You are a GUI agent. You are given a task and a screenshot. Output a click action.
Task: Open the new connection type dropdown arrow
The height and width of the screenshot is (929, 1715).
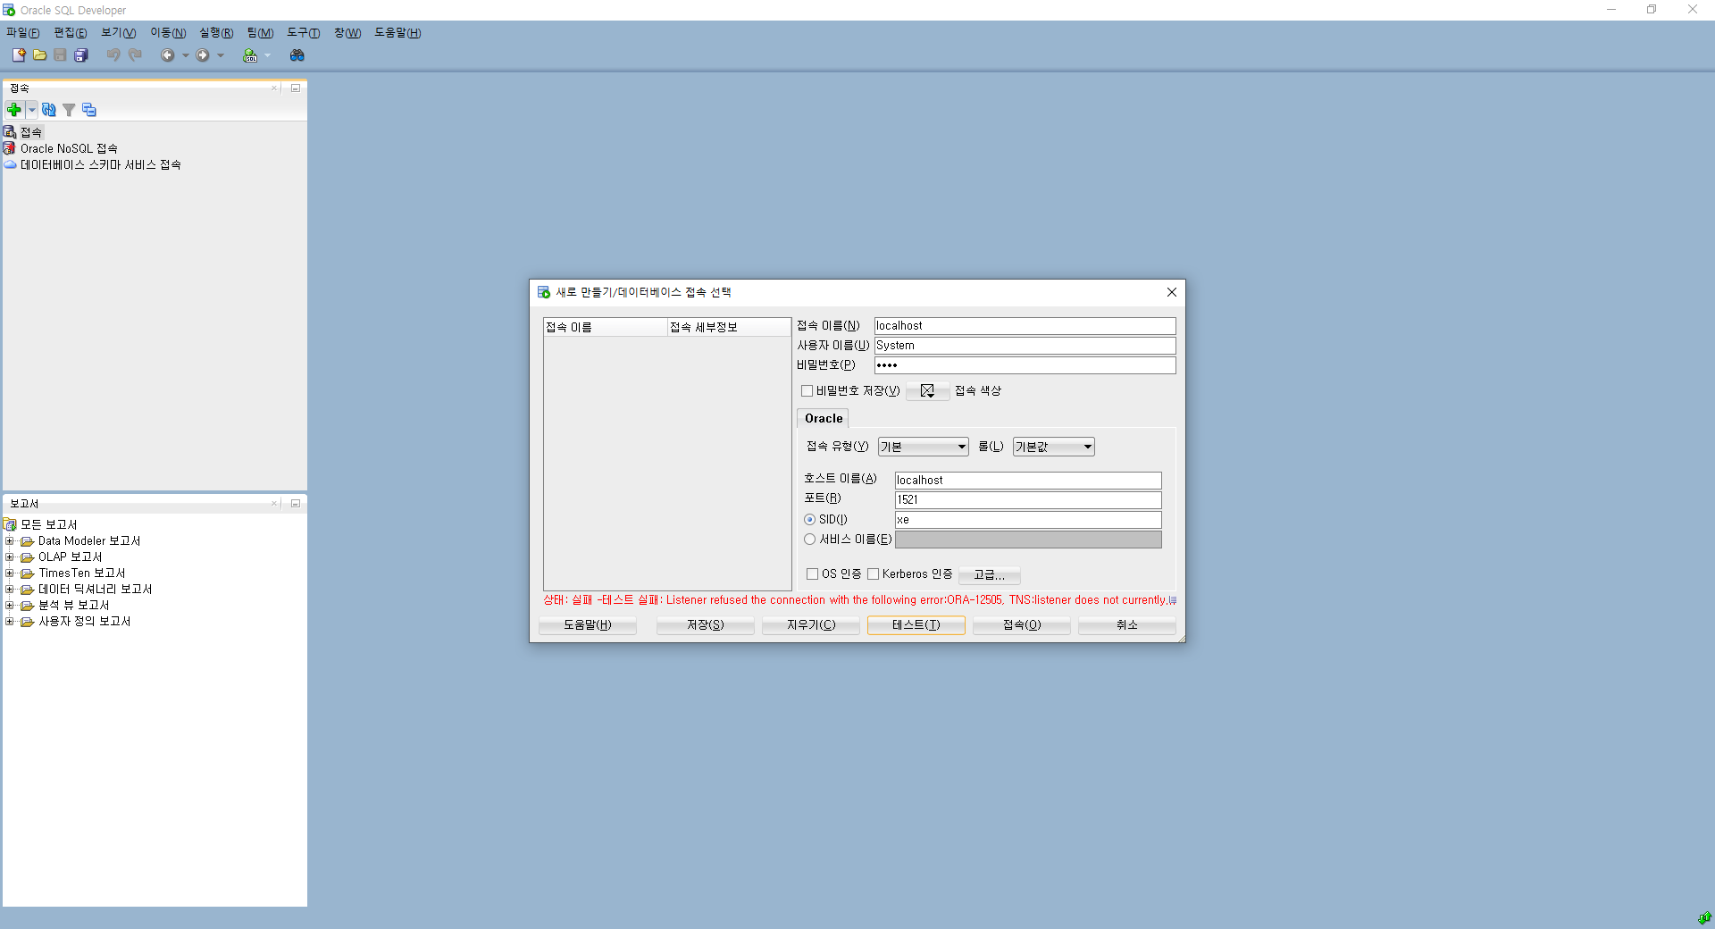pyautogui.click(x=32, y=110)
